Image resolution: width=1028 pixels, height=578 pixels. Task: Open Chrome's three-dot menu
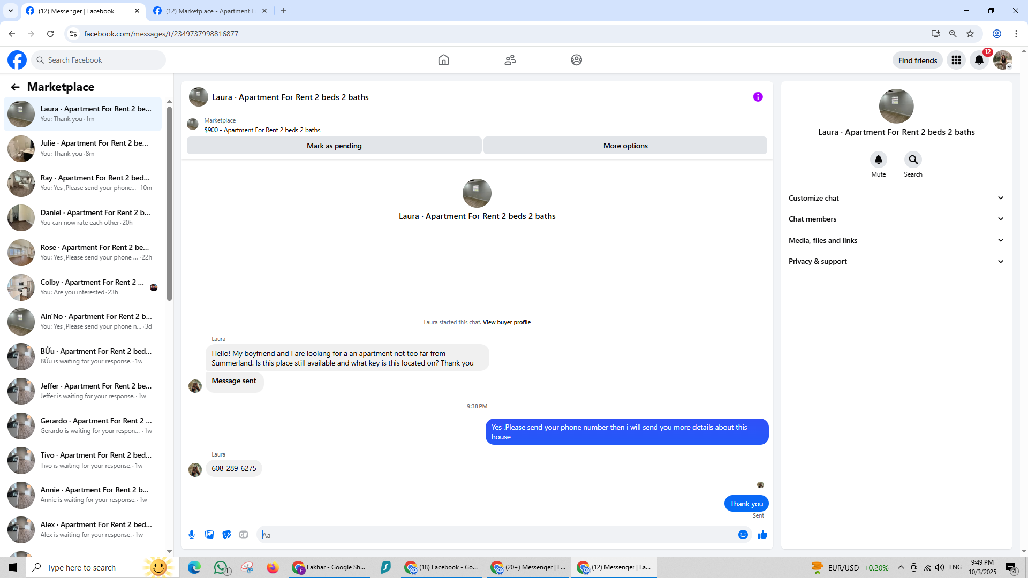pos(1016,34)
